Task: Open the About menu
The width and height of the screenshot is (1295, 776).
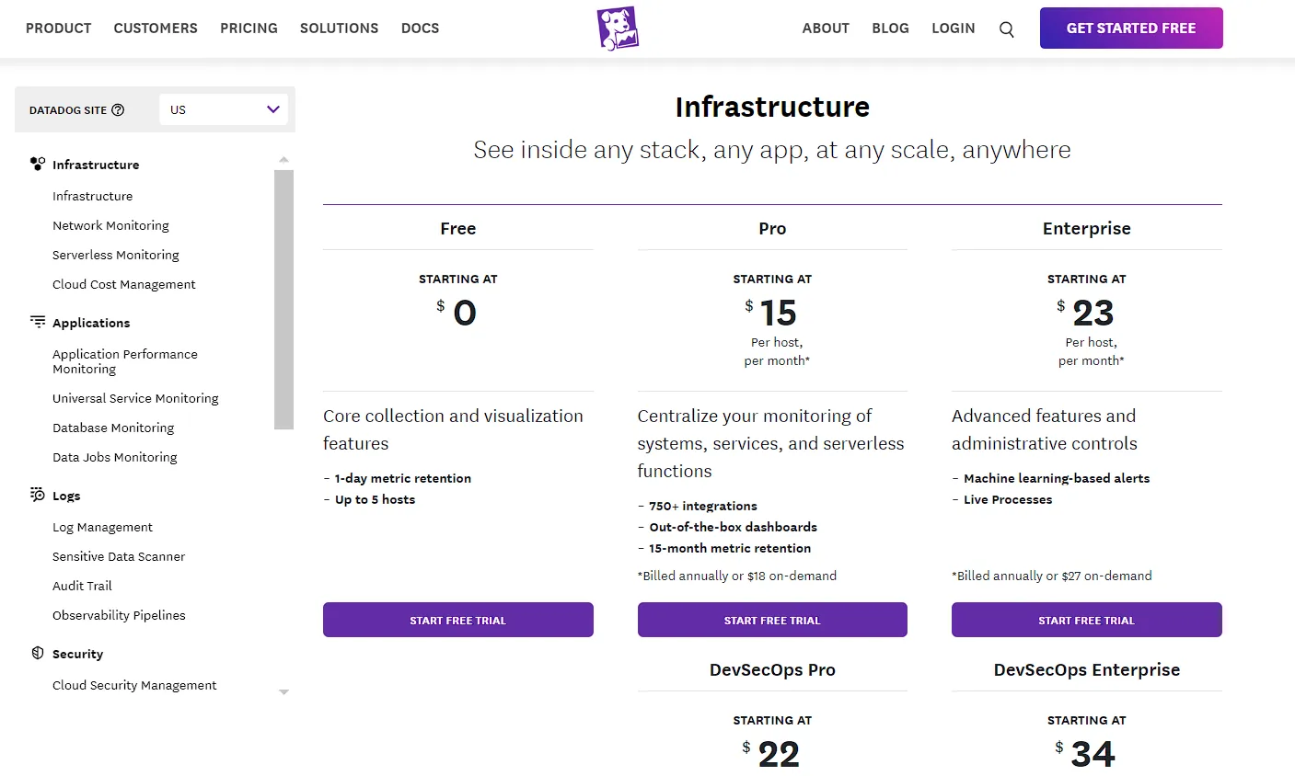Action: [x=826, y=29]
